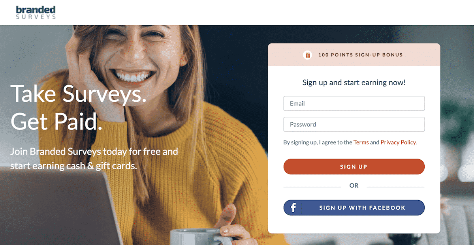Image resolution: width=474 pixels, height=245 pixels.
Task: Focus the Email input field
Action: (354, 103)
